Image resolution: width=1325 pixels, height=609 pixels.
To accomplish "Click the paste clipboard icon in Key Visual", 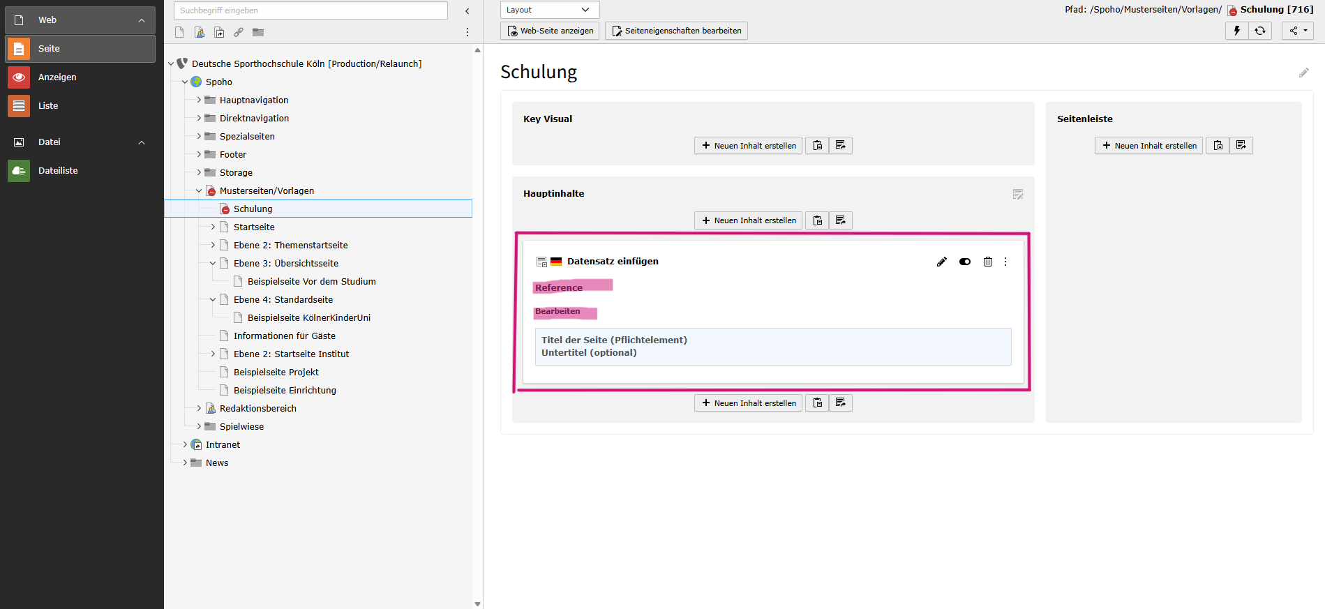I will click(x=817, y=145).
